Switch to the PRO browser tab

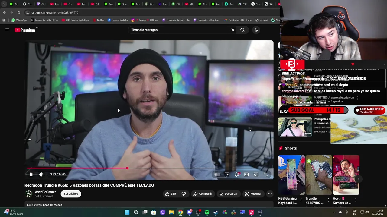[x=175, y=4]
